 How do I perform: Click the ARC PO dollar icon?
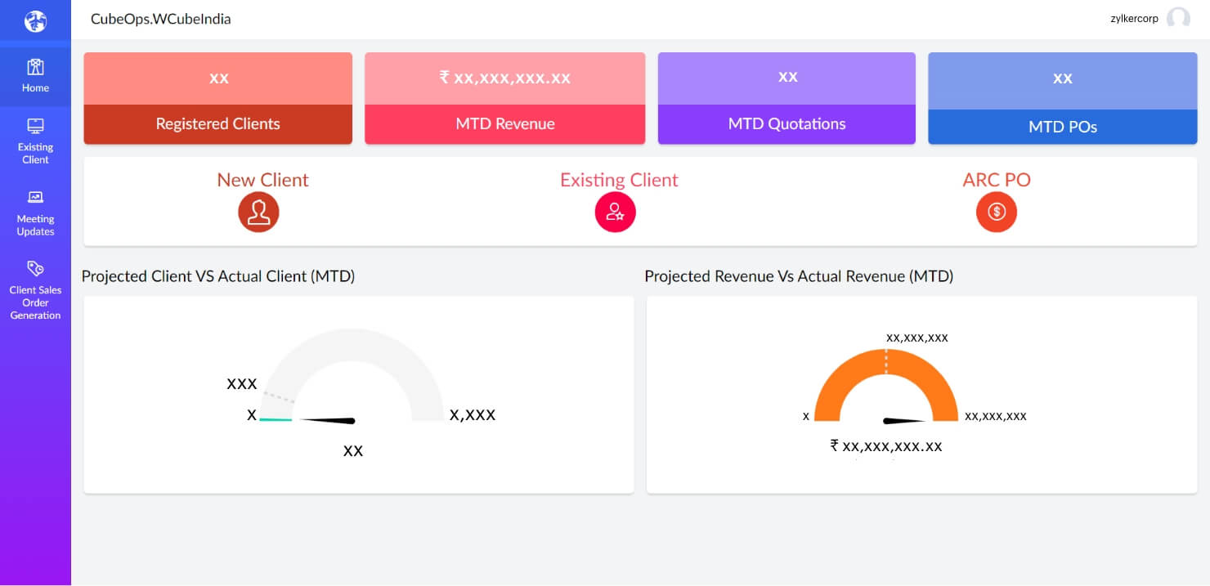tap(997, 212)
